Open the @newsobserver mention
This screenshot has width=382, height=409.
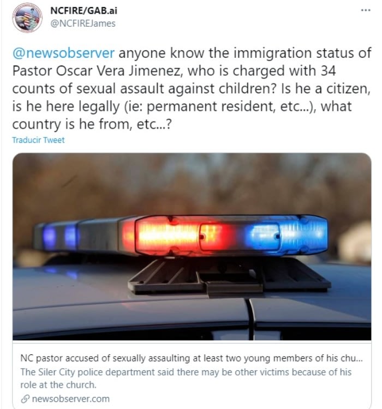point(63,53)
